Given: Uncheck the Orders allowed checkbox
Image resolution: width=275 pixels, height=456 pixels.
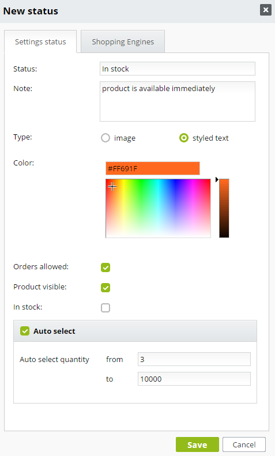Looking at the screenshot, I should click(106, 267).
